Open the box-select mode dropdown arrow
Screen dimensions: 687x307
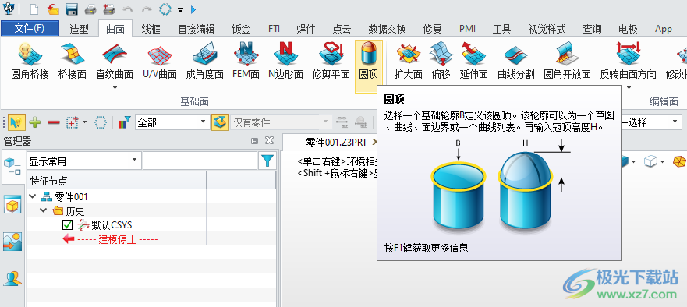[x=85, y=122]
